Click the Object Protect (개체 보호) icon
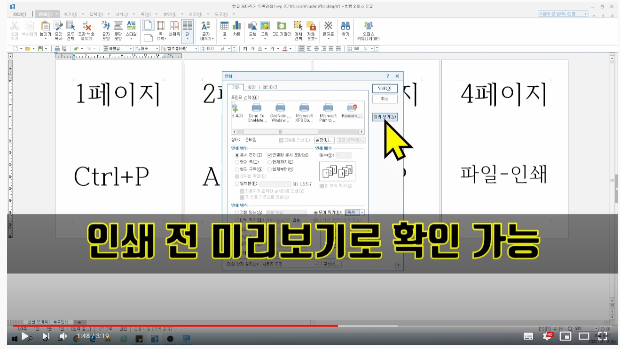Image resolution: width=620 pixels, height=349 pixels. (311, 30)
